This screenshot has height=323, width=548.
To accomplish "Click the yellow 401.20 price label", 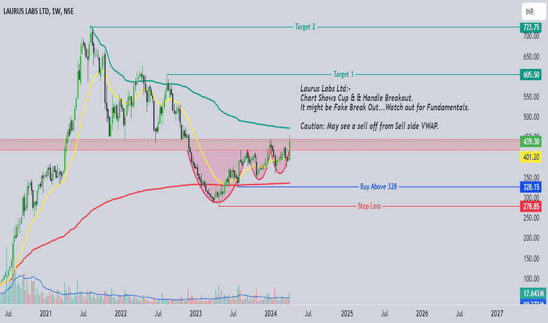I will point(530,157).
